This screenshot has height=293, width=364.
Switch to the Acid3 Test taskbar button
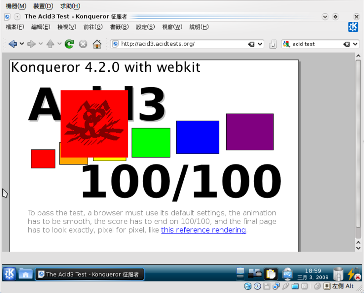point(90,274)
